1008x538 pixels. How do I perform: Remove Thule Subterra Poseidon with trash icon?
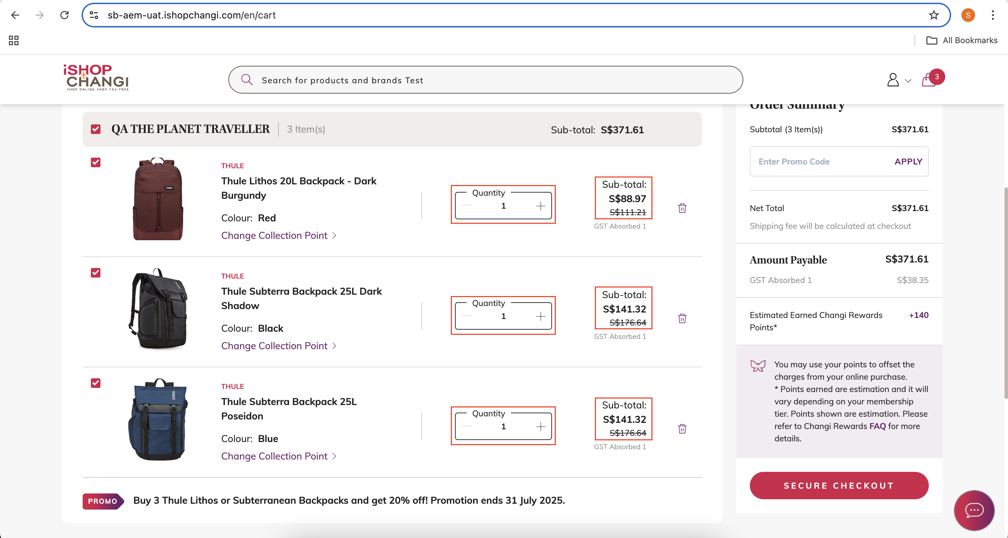tap(682, 429)
